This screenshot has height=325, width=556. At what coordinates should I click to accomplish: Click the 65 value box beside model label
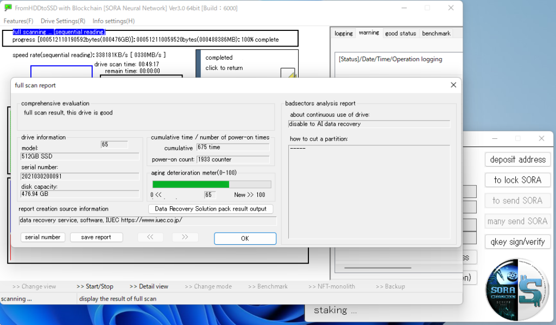point(114,145)
